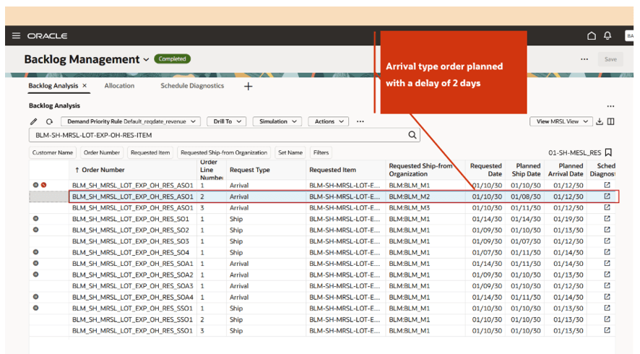Select row BLM_SH_MRSL_LOT_EXP_OH_RES_SO3
This screenshot has width=640, height=354.
pyautogui.click(x=322, y=241)
